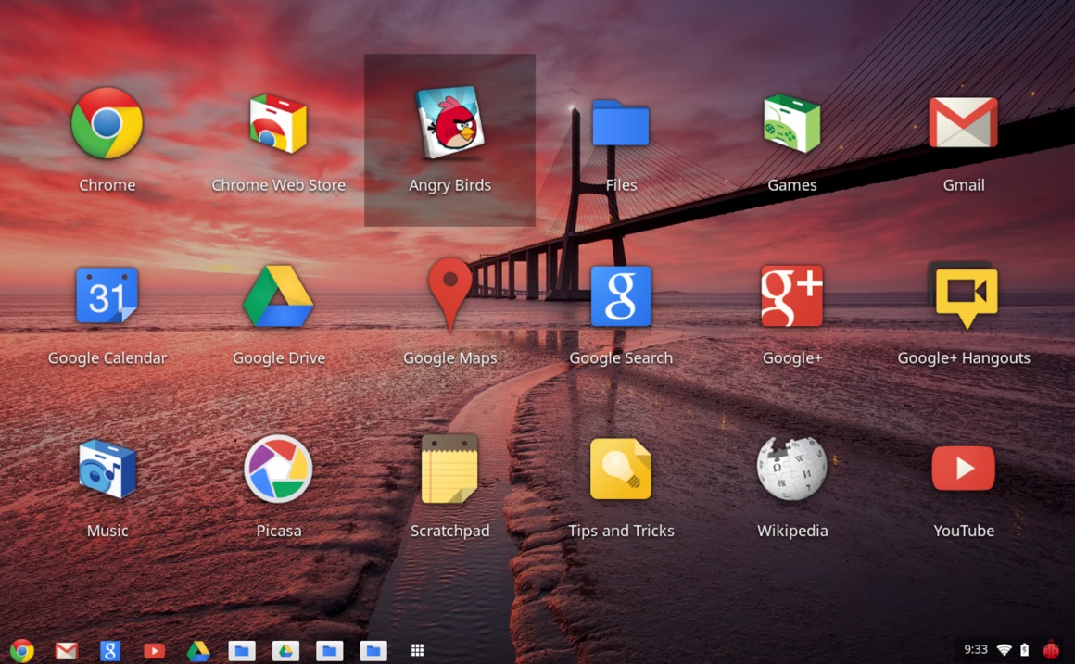The image size is (1075, 664).
Task: Open Google Calendar
Action: (x=107, y=296)
